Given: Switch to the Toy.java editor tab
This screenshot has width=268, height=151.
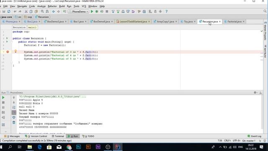Looking at the screenshot, I should (x=188, y=21).
